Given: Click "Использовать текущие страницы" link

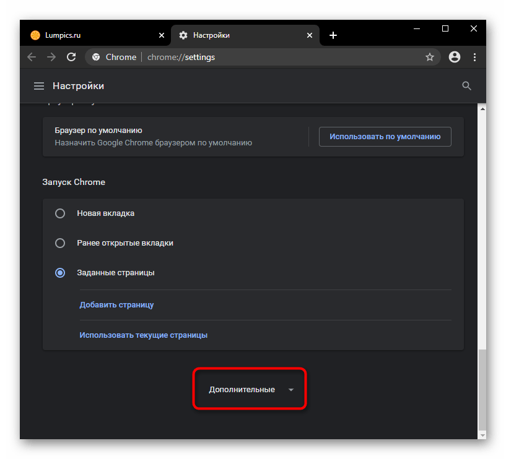Looking at the screenshot, I should click(x=143, y=335).
